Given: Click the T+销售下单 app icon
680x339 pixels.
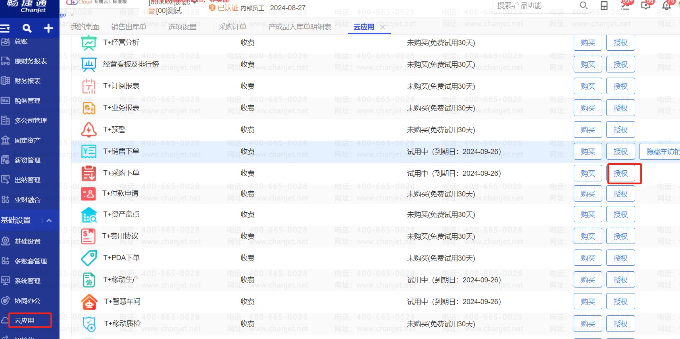Looking at the screenshot, I should (89, 152).
